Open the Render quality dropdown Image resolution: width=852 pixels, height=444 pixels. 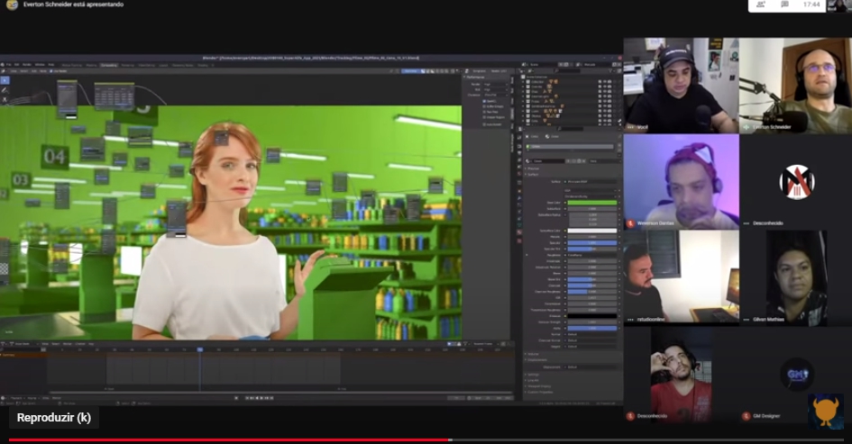(495, 84)
